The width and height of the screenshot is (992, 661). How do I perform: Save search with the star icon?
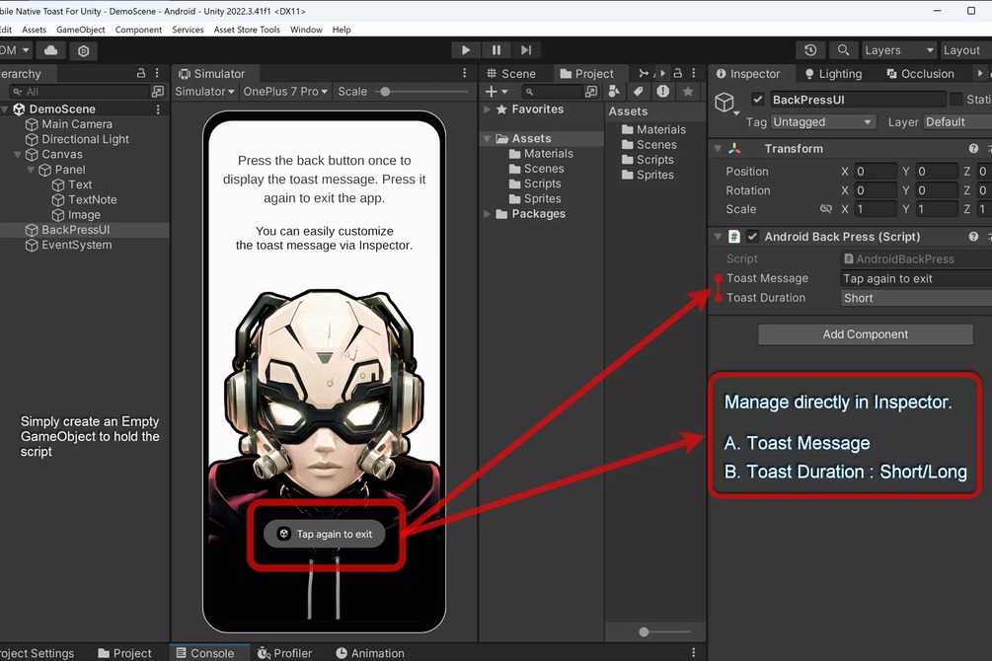(x=688, y=92)
